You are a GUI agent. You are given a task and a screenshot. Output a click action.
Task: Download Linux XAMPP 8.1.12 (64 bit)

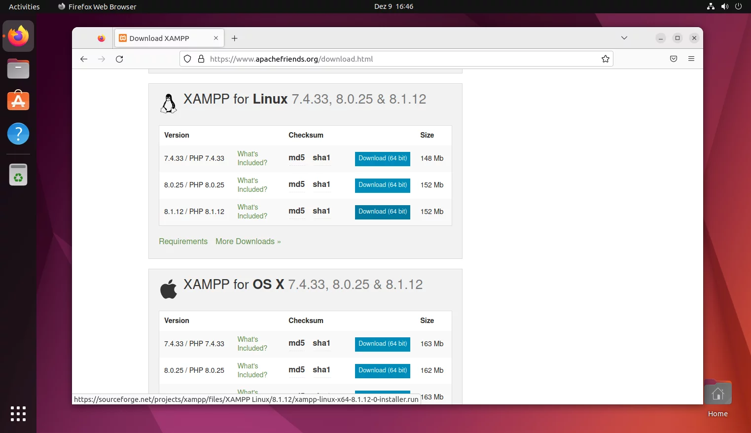pos(383,212)
